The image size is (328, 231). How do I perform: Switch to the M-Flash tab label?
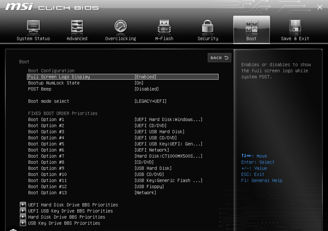tap(164, 39)
